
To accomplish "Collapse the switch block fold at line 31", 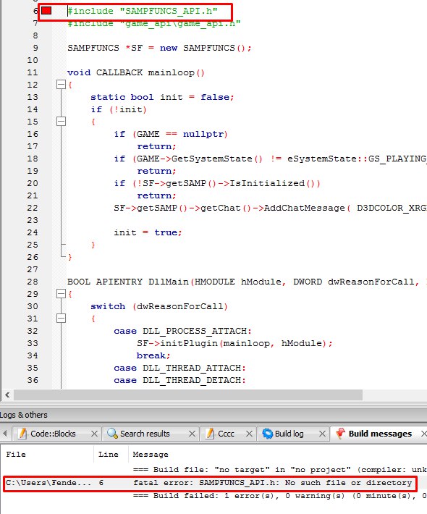I will tap(61, 319).
